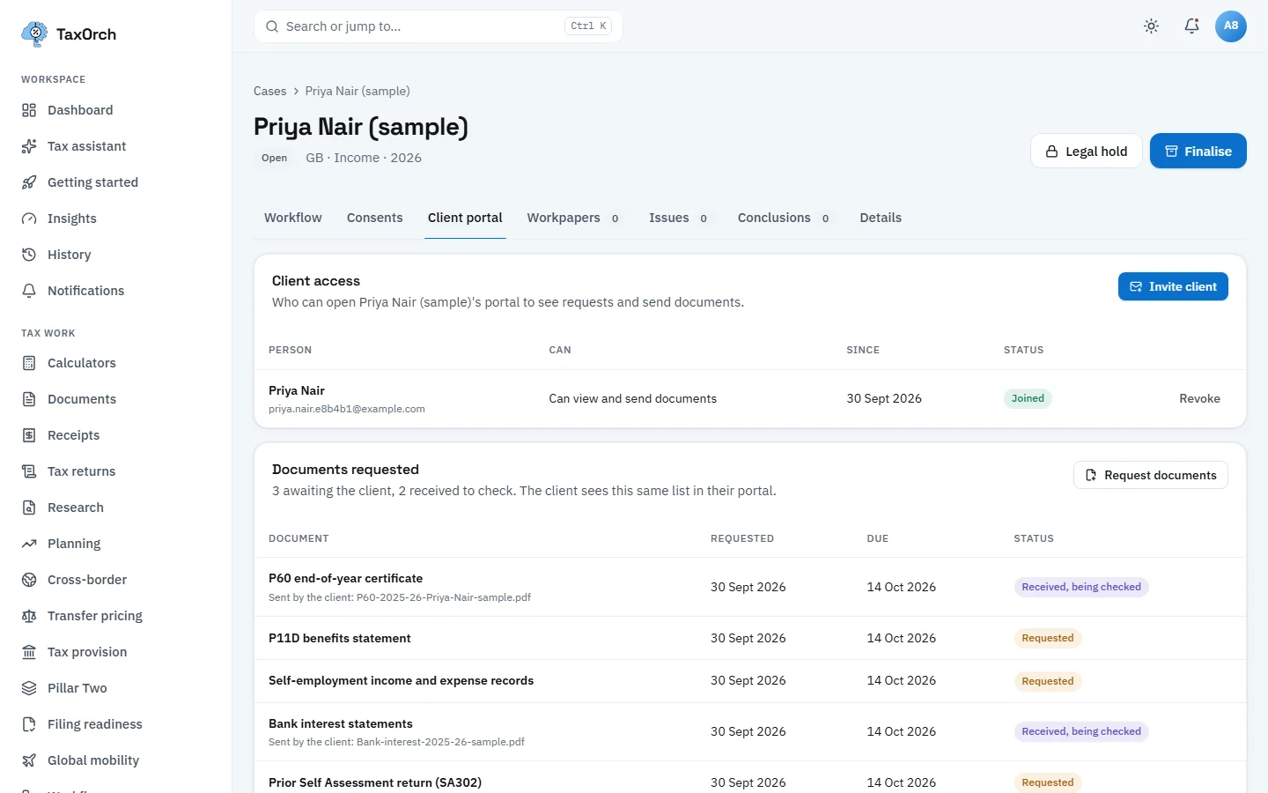Click the Invite client button
Screen dimensions: 1268x793
tap(1173, 286)
